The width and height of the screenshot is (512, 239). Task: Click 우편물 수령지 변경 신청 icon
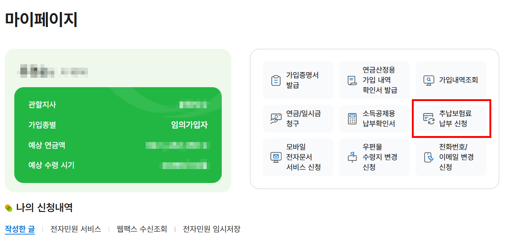tap(375, 157)
